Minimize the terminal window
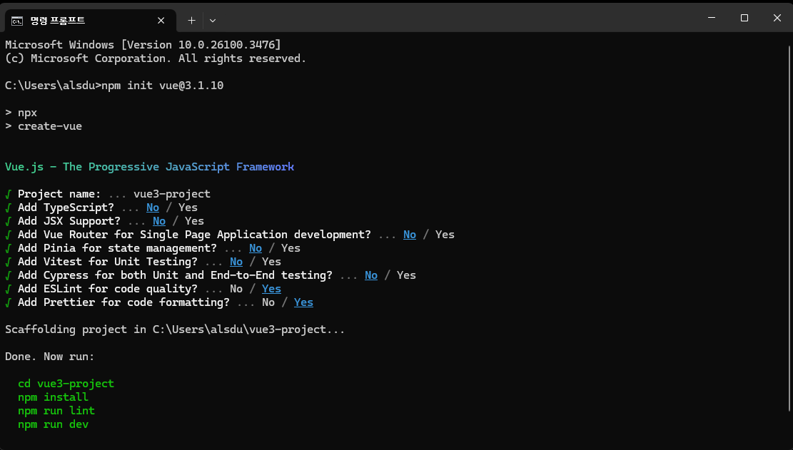Screen dimensions: 793x450 712,18
